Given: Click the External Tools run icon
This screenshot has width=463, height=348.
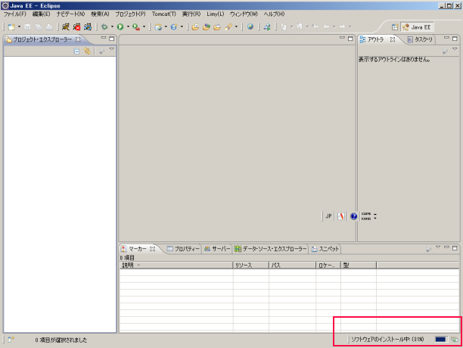Looking at the screenshot, I should click(136, 27).
